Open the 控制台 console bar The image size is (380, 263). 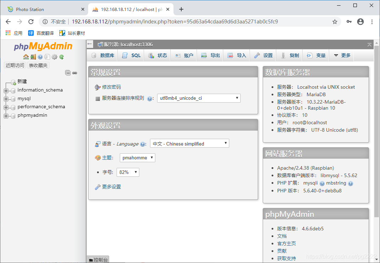click(98, 260)
